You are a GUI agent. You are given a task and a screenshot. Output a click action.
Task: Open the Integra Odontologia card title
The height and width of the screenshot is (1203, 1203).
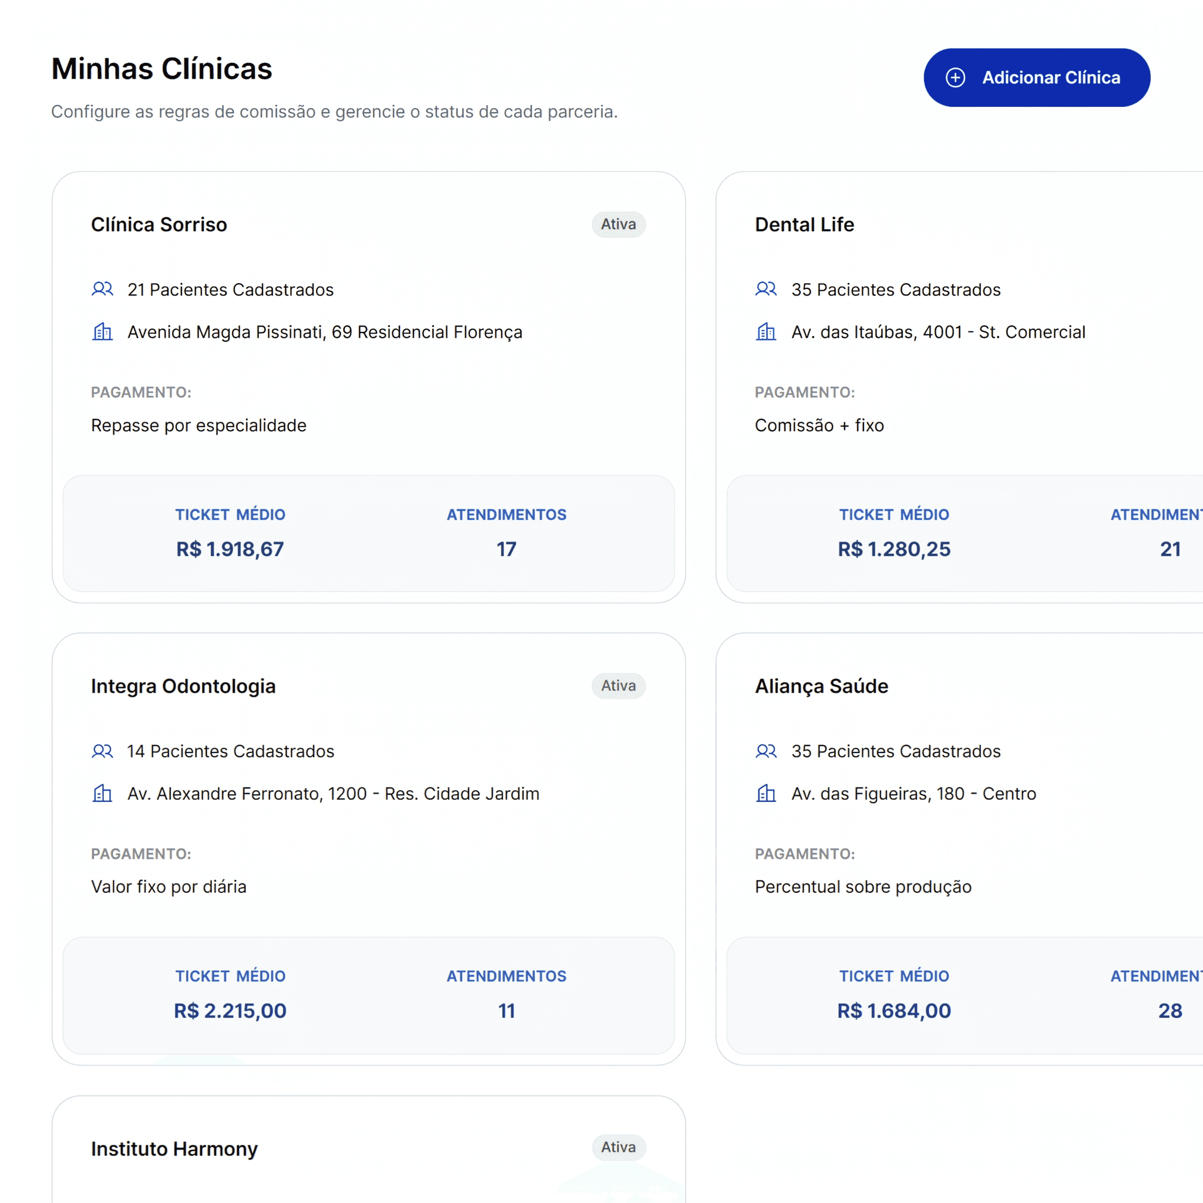[183, 686]
